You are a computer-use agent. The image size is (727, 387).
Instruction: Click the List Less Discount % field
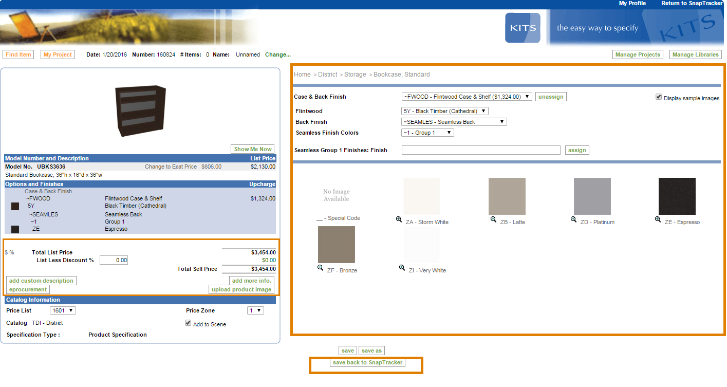tap(114, 261)
